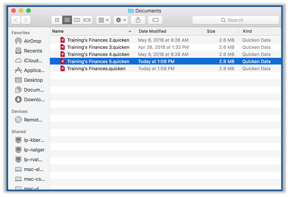Go back with the left arrow

tap(16, 20)
